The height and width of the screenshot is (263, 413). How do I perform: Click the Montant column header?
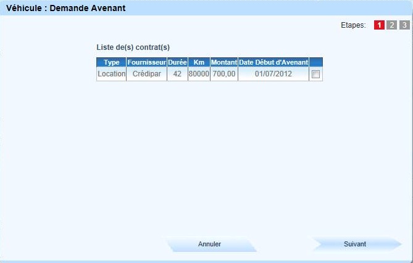coord(223,62)
